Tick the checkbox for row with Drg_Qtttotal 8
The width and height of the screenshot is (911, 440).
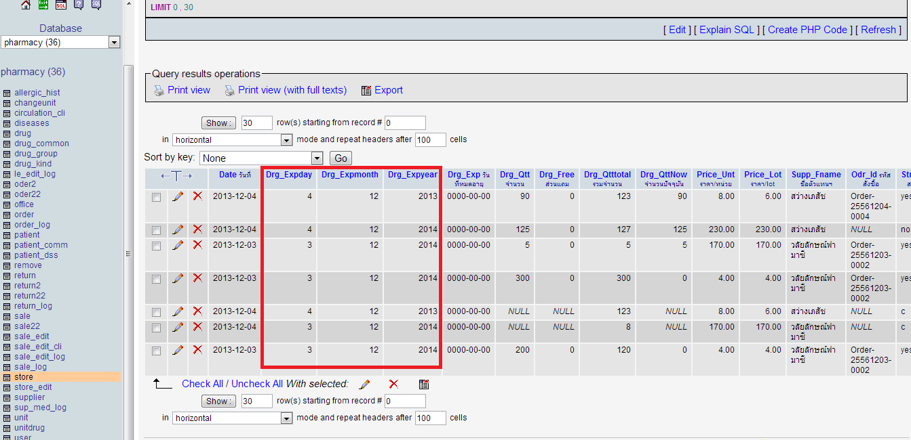[x=157, y=328]
